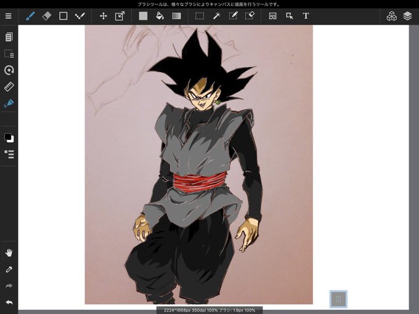Select the panel divide tool
This screenshot has height=314, width=419.
pyautogui.click(x=272, y=16)
